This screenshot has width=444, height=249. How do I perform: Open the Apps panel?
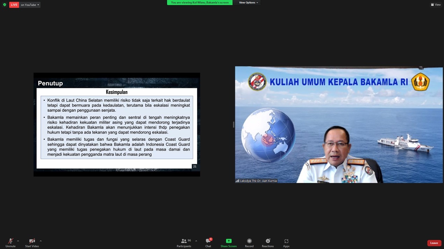point(286,243)
